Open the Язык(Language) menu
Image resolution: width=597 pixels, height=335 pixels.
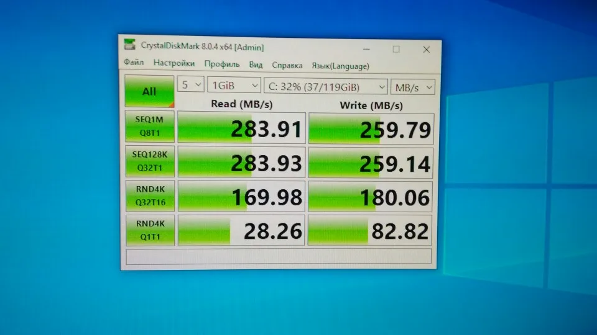[x=340, y=66]
